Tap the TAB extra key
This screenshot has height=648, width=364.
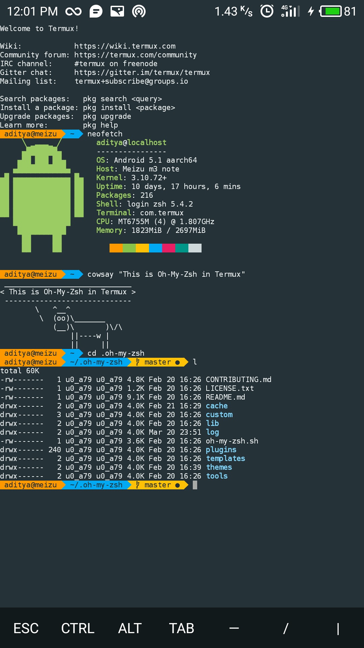(x=182, y=628)
